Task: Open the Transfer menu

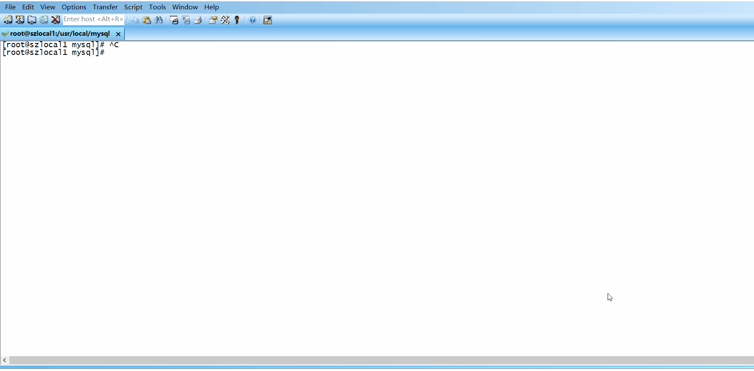Action: (x=105, y=7)
